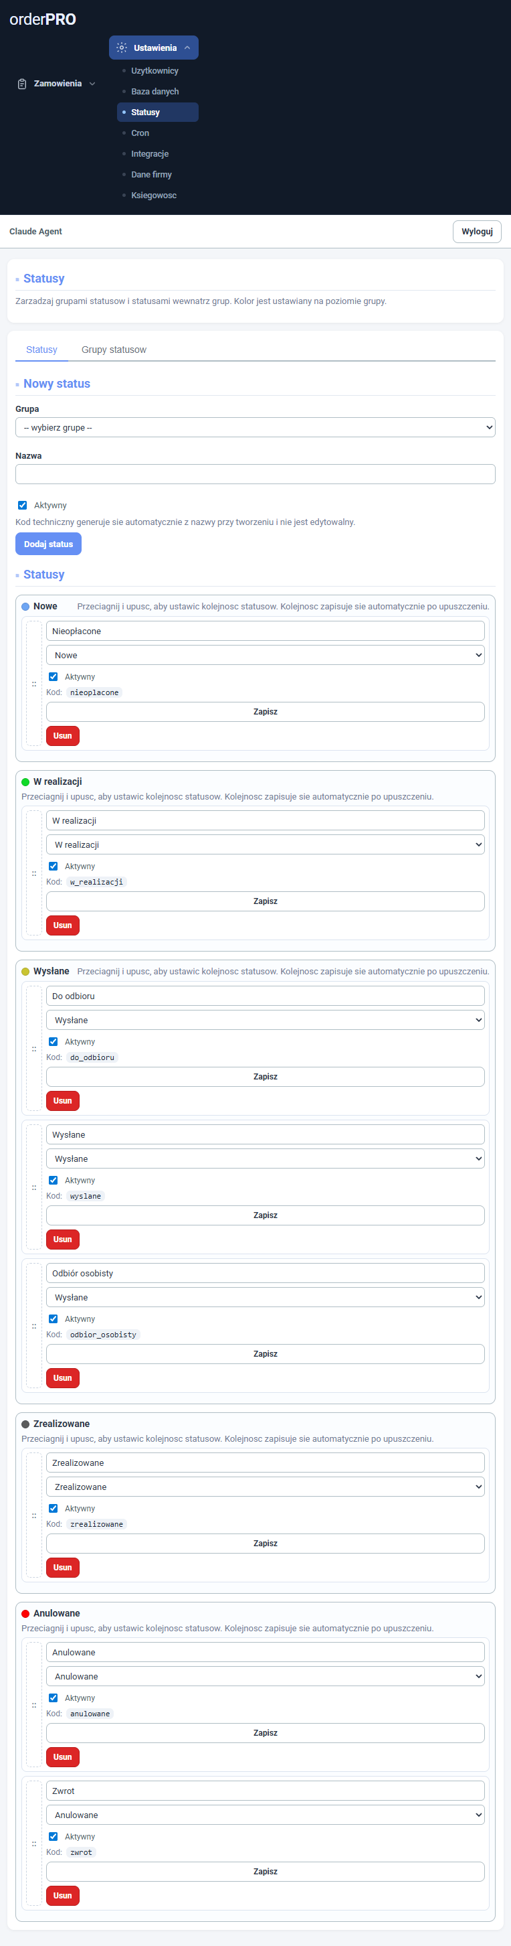The height and width of the screenshot is (1946, 511).
Task: Click drag handle of Nieopłacone status
Action: tap(34, 684)
